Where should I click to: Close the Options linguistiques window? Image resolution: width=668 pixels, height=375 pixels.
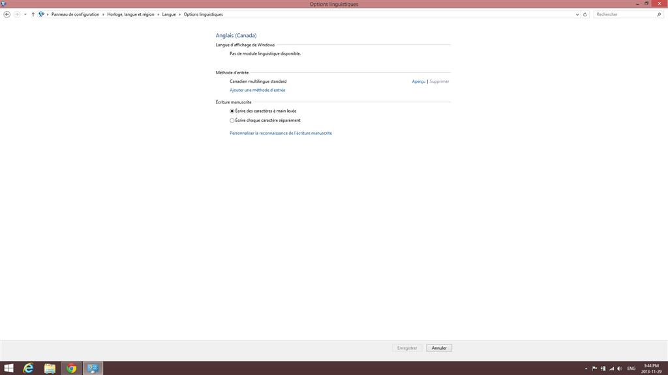[660, 3]
